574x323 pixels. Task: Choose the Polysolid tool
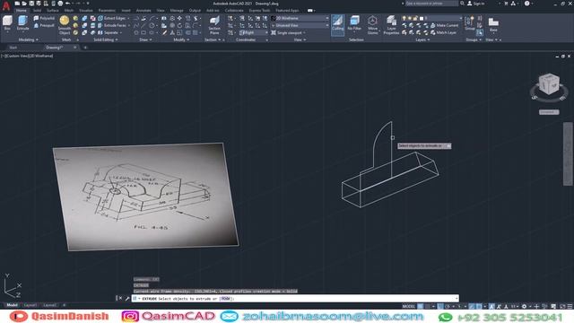point(44,18)
